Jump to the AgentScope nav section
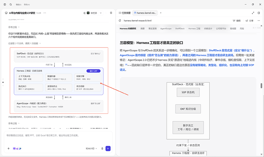 click(166, 29)
